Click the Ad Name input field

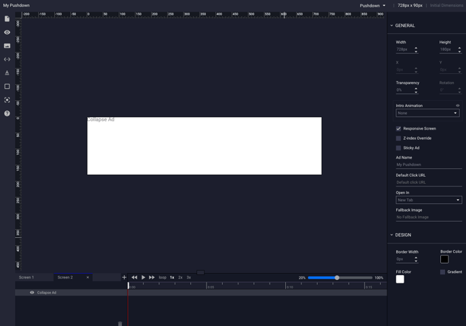pos(429,165)
